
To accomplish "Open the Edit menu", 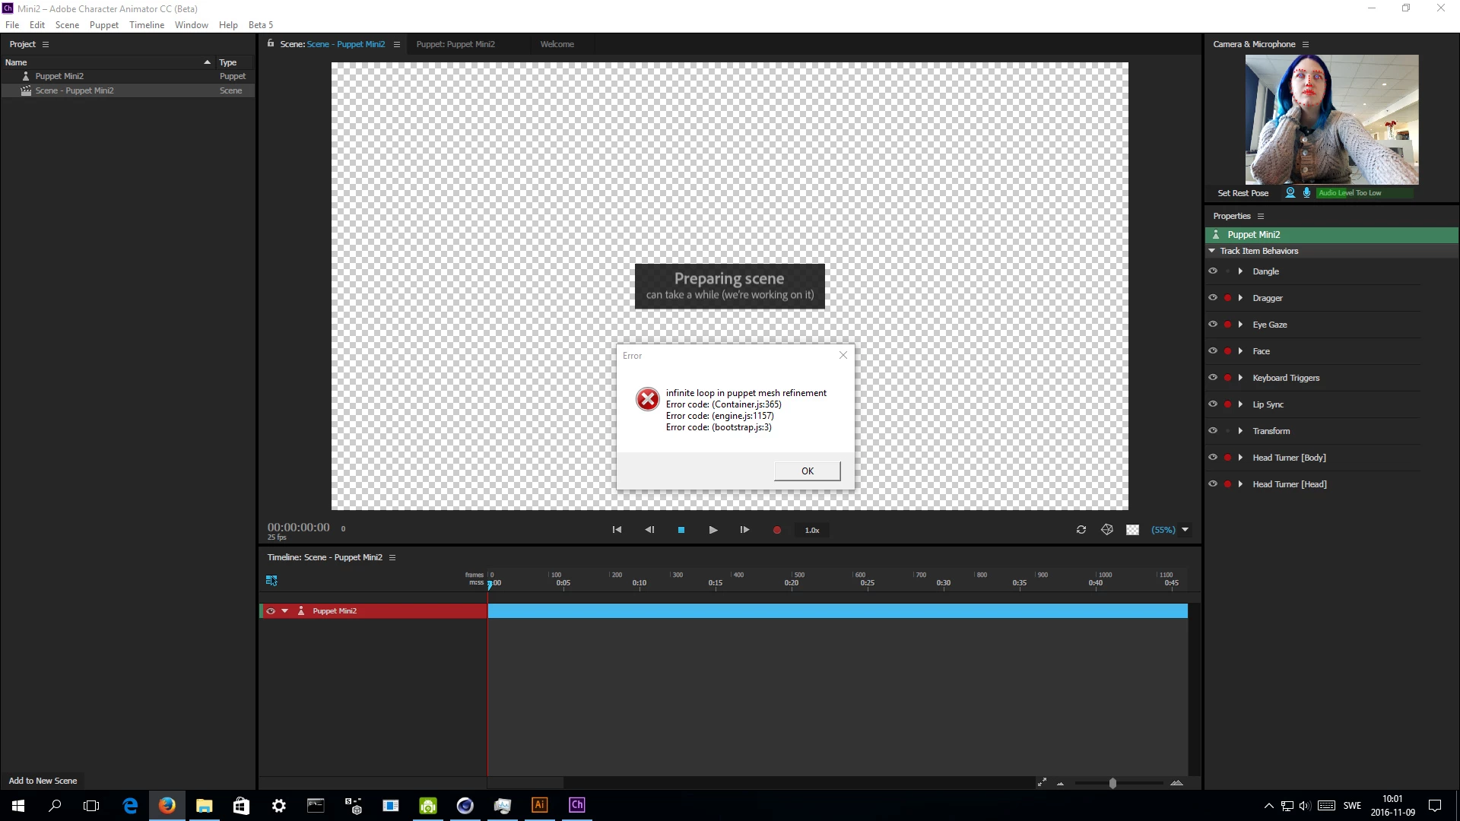I will [37, 25].
